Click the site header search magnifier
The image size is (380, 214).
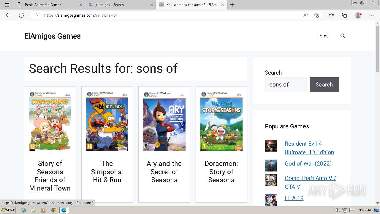coord(343,36)
